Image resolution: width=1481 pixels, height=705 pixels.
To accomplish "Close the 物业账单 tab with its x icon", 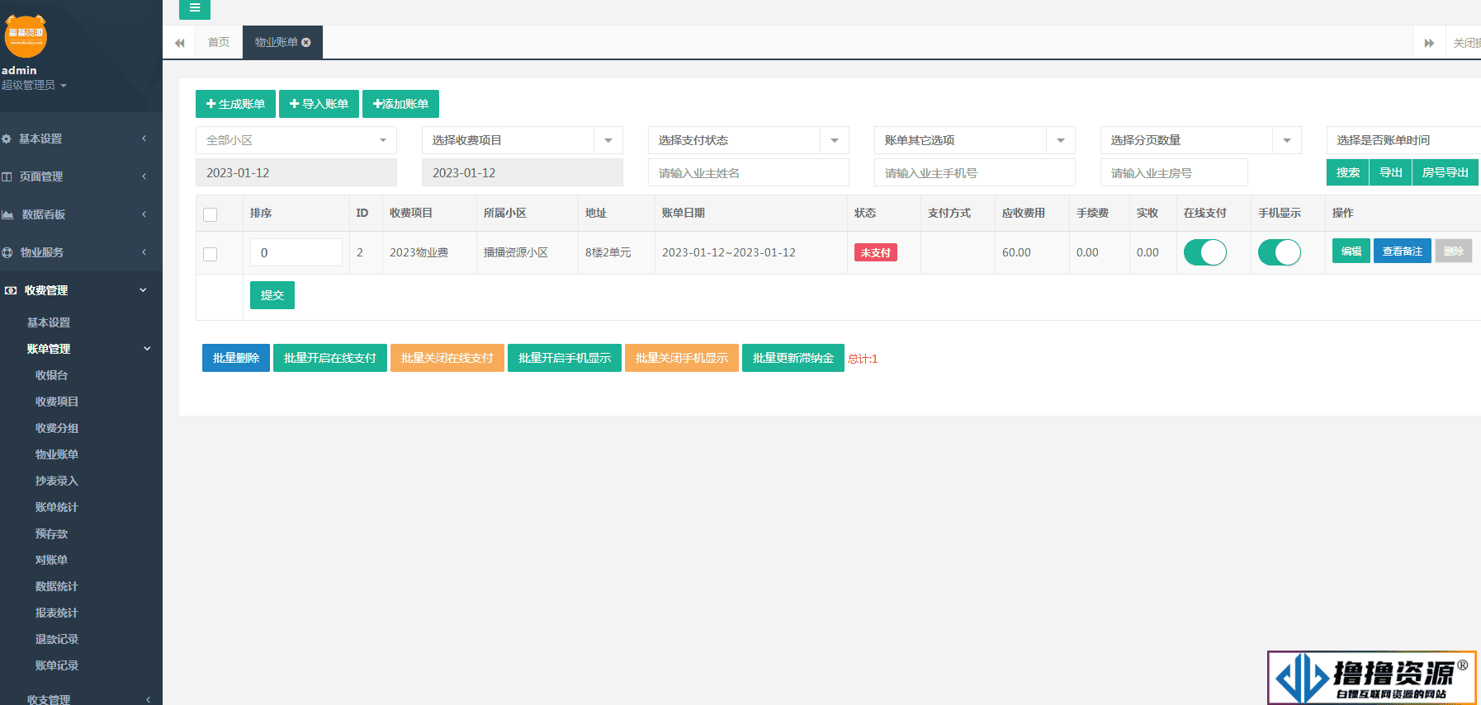I will [x=306, y=43].
